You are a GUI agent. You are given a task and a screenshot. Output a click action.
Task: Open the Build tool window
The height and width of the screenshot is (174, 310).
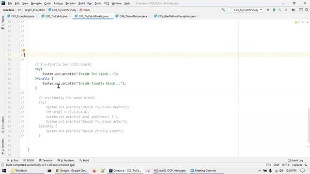(x=84, y=160)
